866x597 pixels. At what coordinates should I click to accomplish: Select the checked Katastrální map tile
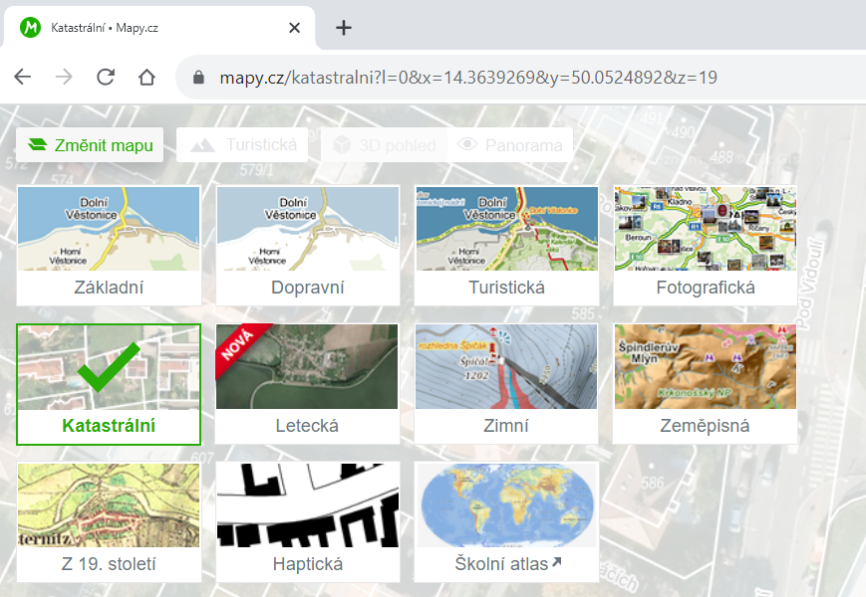109,384
